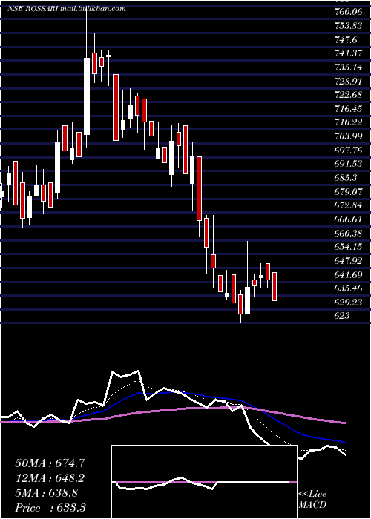Click the 716.45 price label
The width and height of the screenshot is (371, 519).
click(x=348, y=108)
